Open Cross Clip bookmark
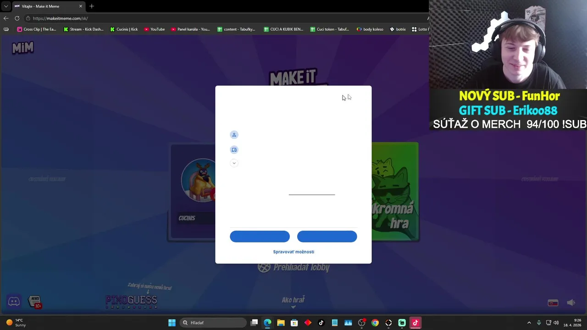The height and width of the screenshot is (330, 587). (37, 29)
